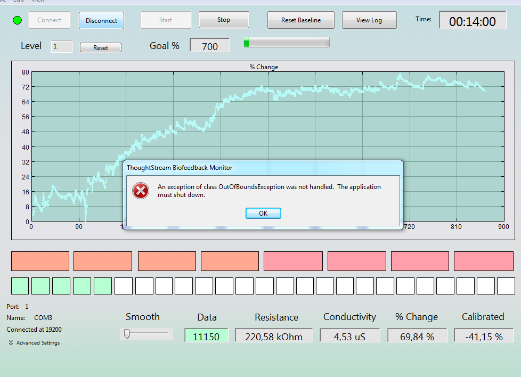
Task: Click the first green small square
Action: coord(20,286)
